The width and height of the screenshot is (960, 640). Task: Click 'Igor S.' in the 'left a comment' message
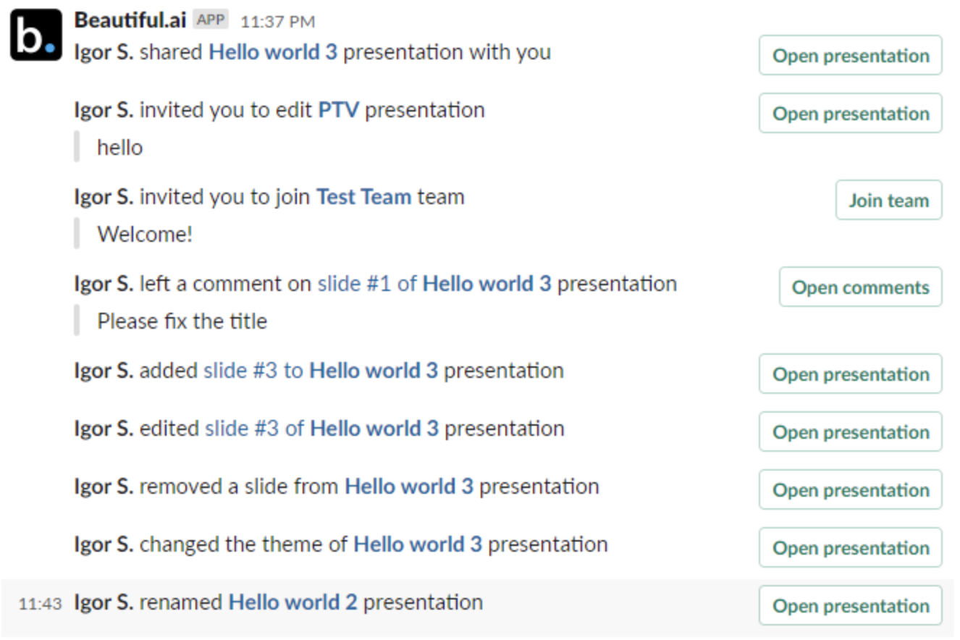[104, 284]
